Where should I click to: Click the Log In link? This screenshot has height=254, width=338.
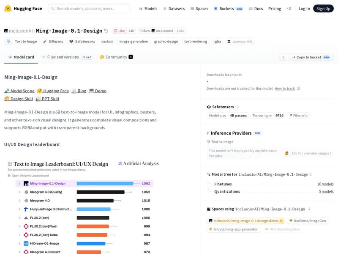point(304,8)
